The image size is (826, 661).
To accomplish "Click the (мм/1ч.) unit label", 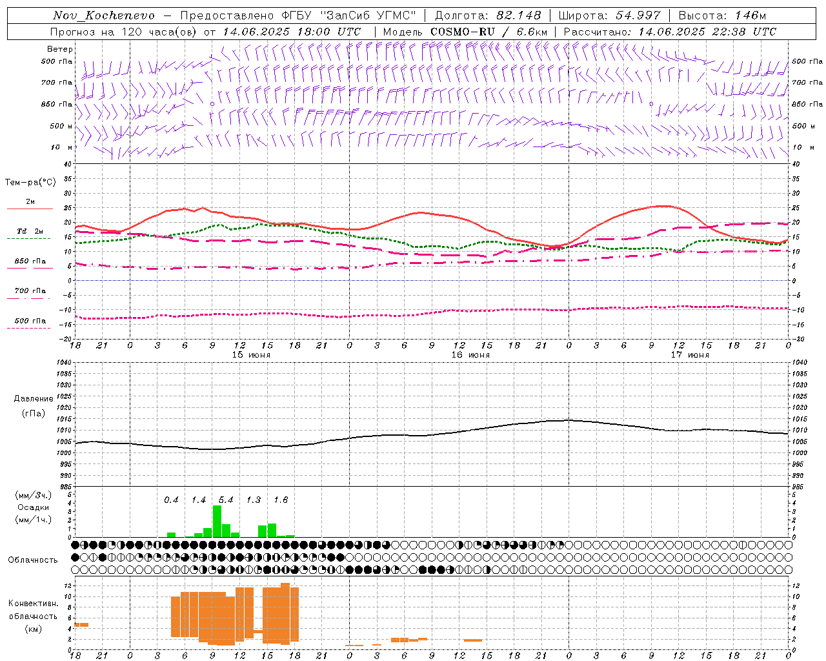I will click(x=33, y=520).
